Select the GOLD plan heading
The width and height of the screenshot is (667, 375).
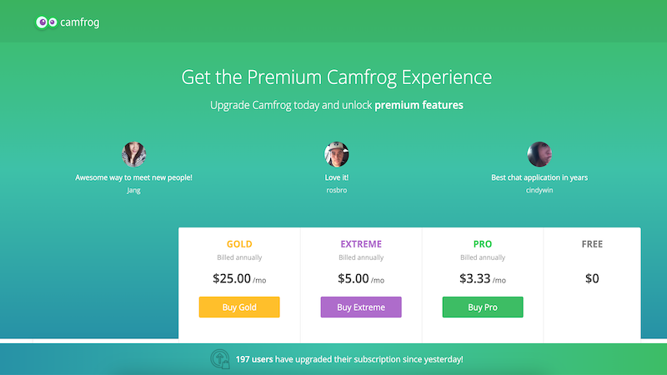tap(239, 244)
